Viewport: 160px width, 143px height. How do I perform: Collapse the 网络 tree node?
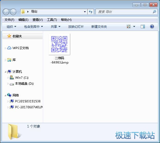(5, 95)
